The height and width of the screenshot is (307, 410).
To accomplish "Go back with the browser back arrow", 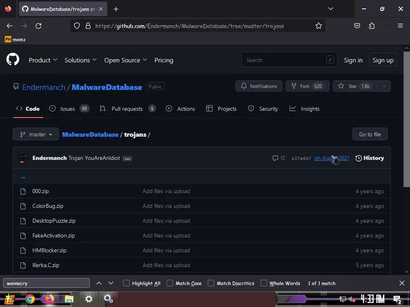I will click(10, 26).
